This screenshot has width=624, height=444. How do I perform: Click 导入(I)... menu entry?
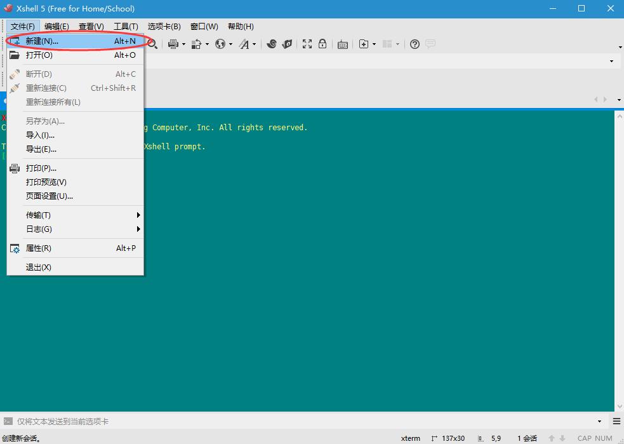pyautogui.click(x=75, y=135)
